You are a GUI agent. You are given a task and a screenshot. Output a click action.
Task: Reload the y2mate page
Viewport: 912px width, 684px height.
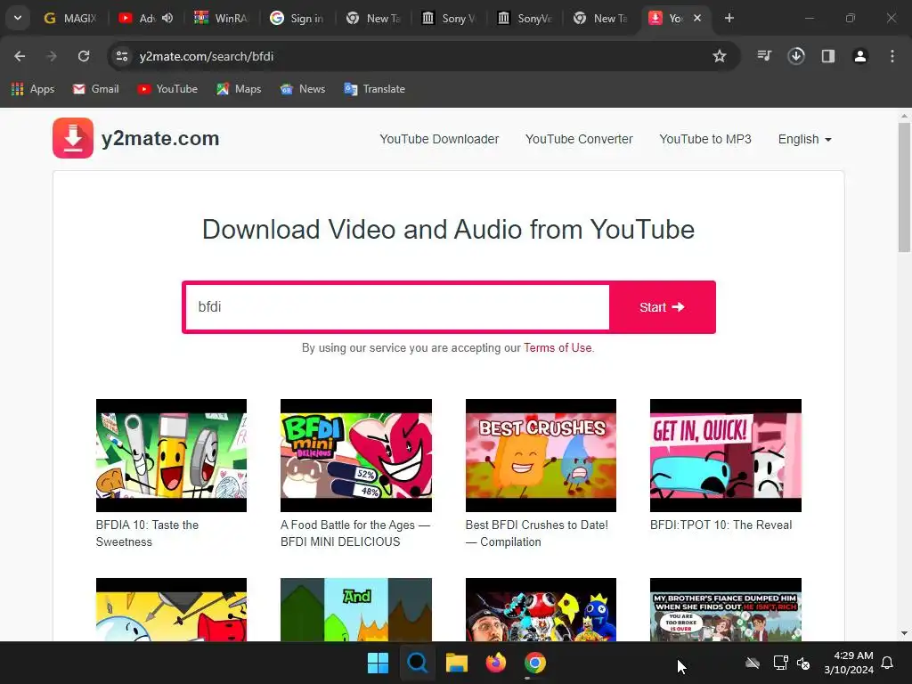pyautogui.click(x=84, y=56)
